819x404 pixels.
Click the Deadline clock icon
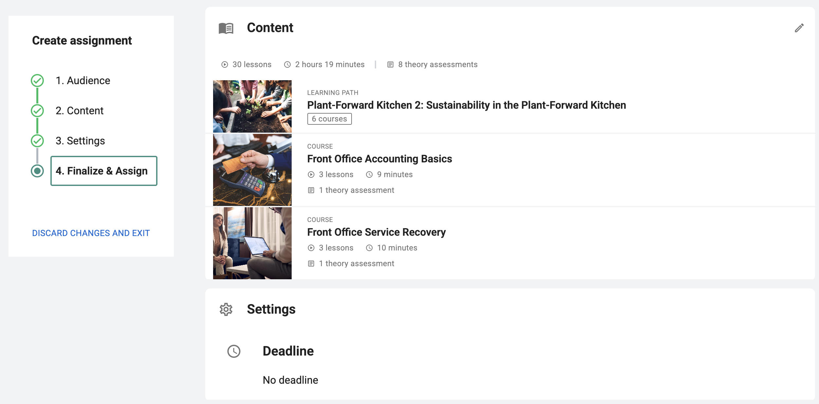[x=234, y=351]
